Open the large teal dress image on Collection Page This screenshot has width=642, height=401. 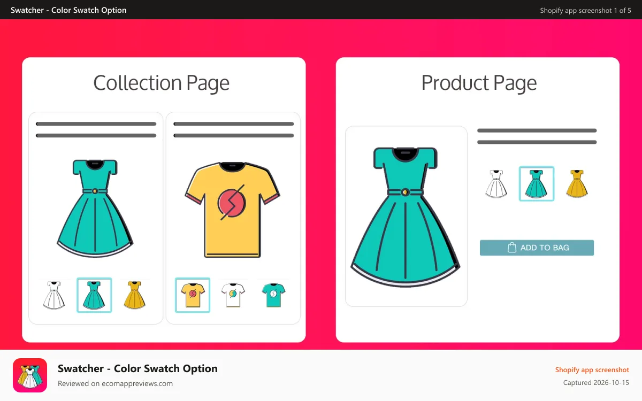pos(95,208)
